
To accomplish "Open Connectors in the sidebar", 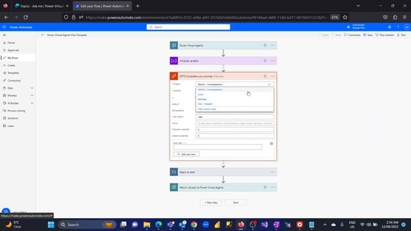I will click(14, 81).
